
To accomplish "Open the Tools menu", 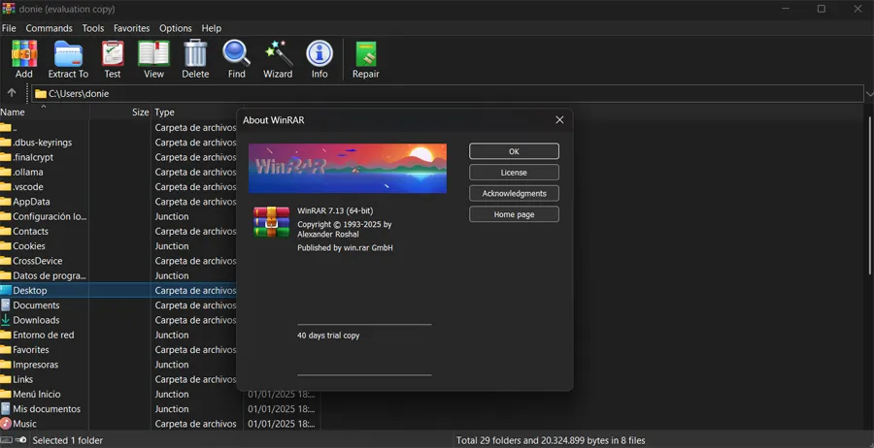I will [x=93, y=28].
